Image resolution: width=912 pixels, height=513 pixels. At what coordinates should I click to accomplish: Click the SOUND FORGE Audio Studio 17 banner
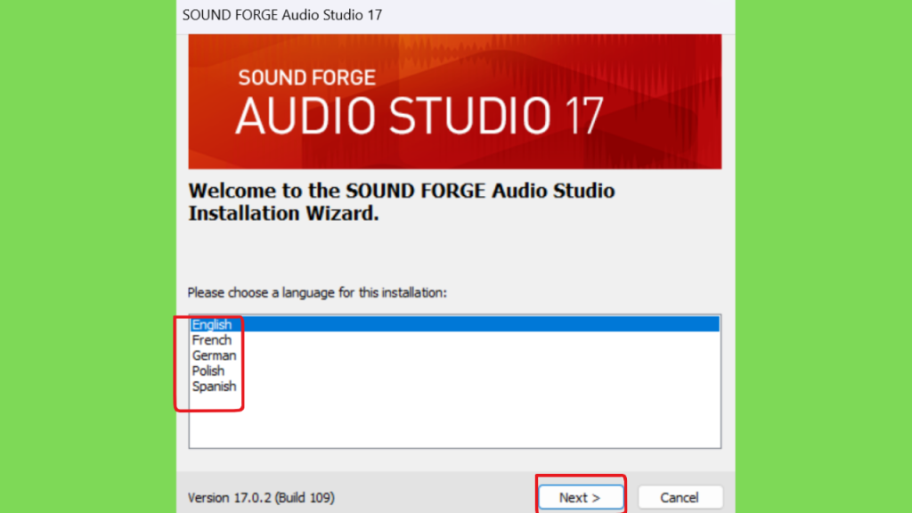click(455, 102)
